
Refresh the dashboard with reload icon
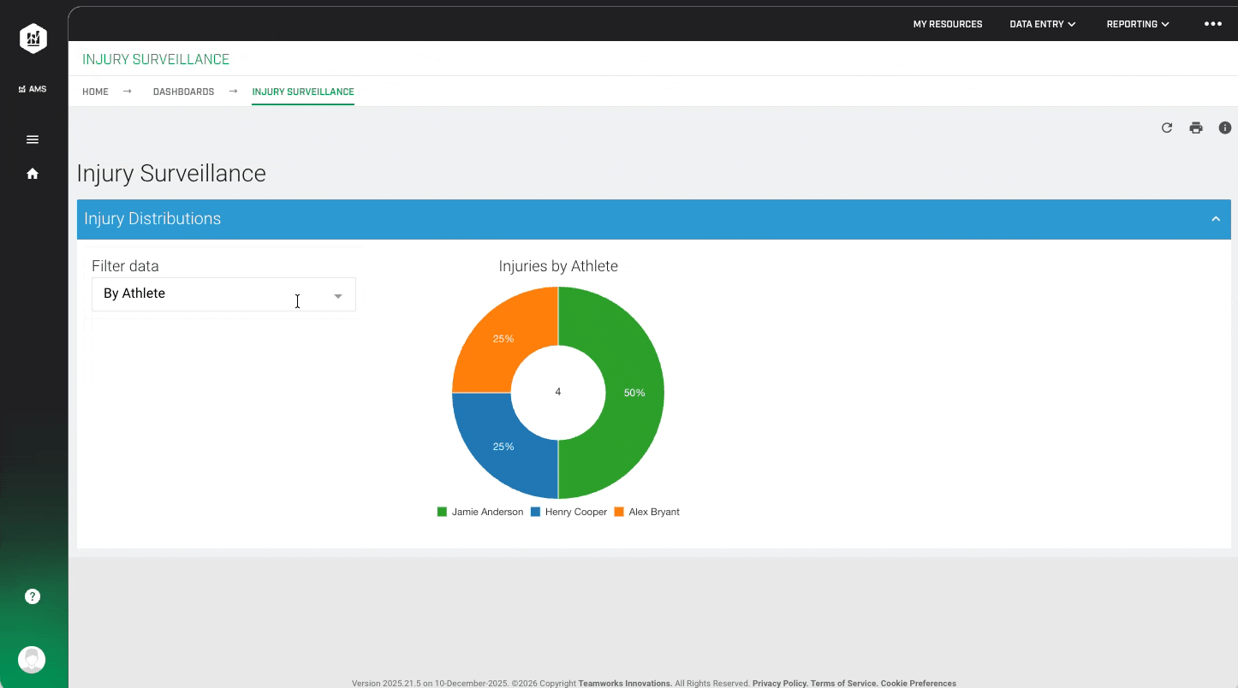[1166, 128]
